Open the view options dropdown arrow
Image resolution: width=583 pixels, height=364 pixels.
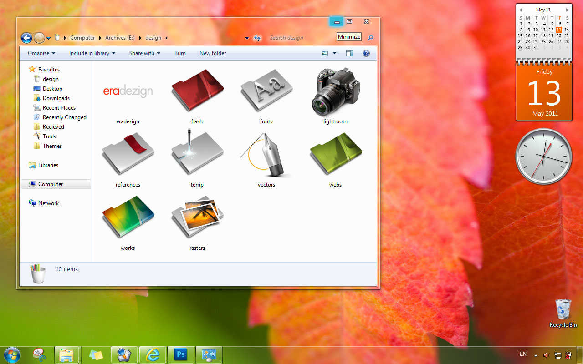pyautogui.click(x=334, y=53)
